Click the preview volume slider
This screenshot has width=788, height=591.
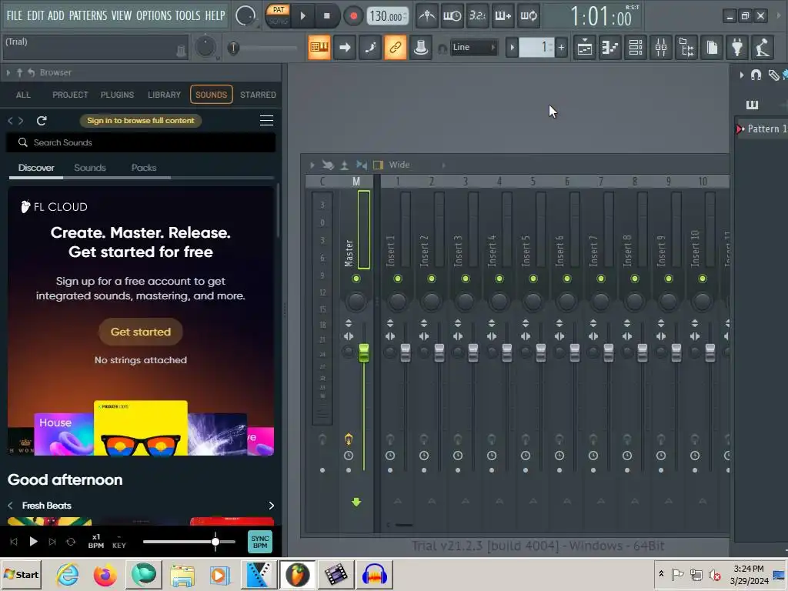coord(189,542)
